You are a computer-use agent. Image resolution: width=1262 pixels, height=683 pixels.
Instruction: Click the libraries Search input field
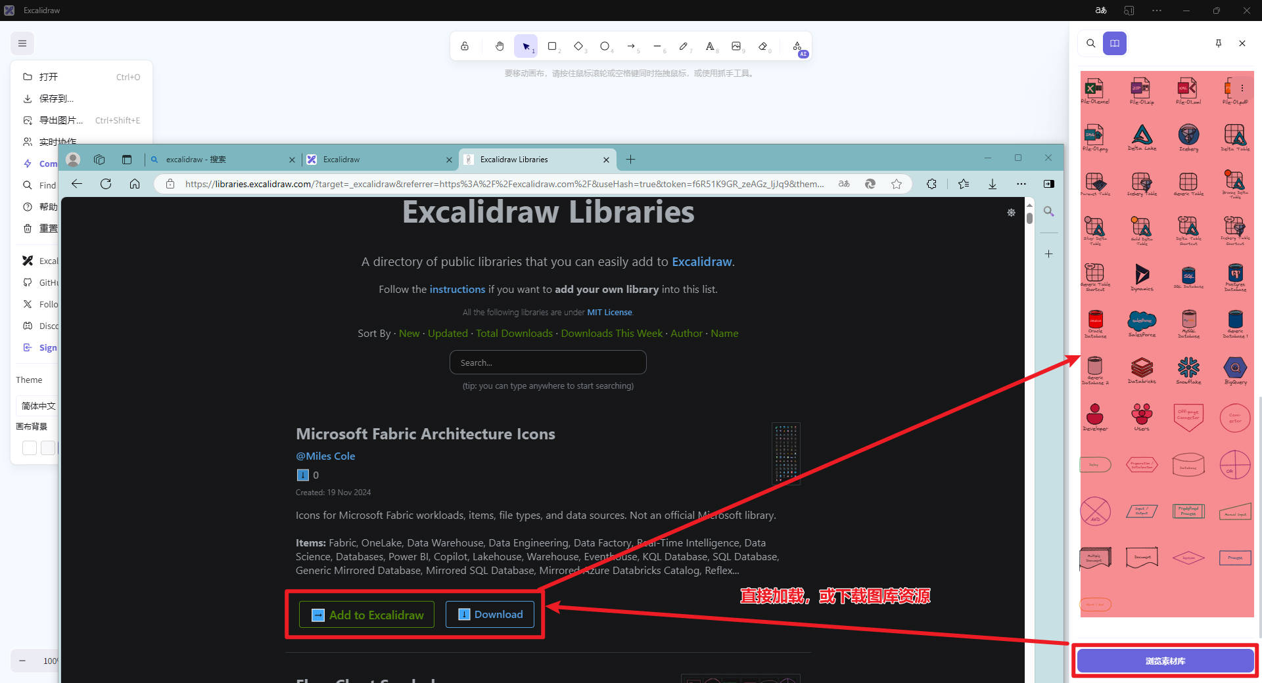[548, 363]
